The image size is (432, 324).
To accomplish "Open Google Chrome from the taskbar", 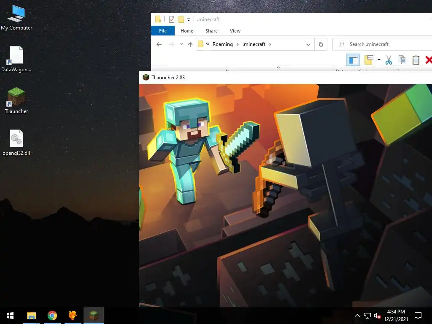I will 52,316.
